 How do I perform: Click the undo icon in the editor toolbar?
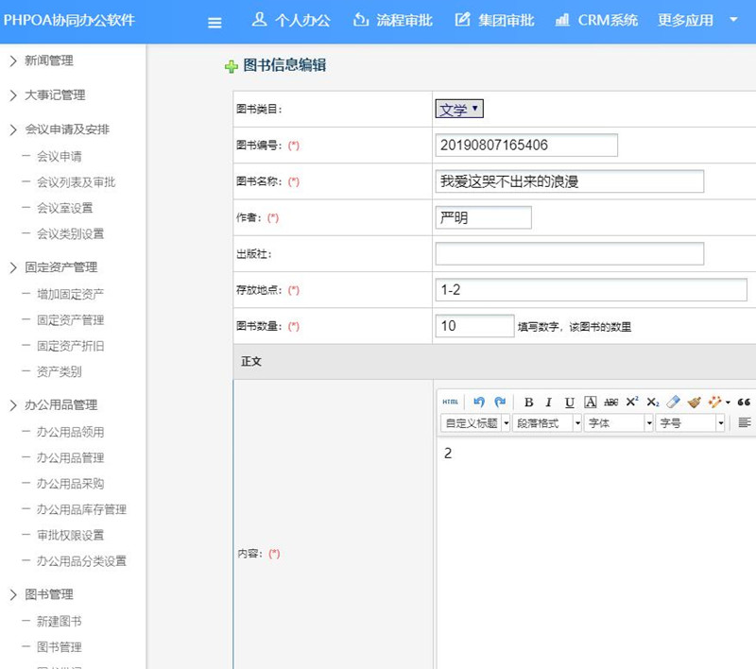point(480,402)
